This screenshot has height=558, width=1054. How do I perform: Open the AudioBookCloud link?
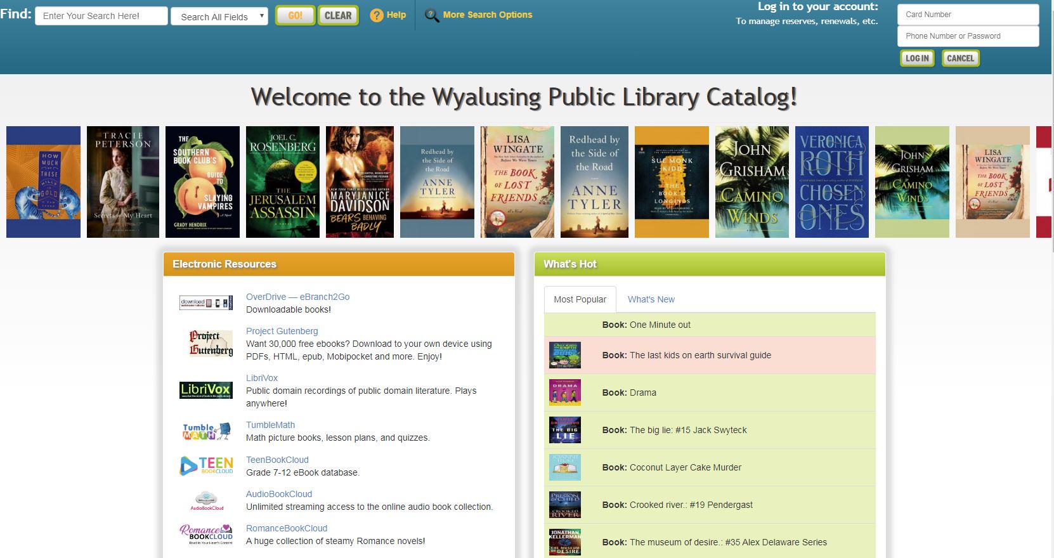[x=279, y=494]
